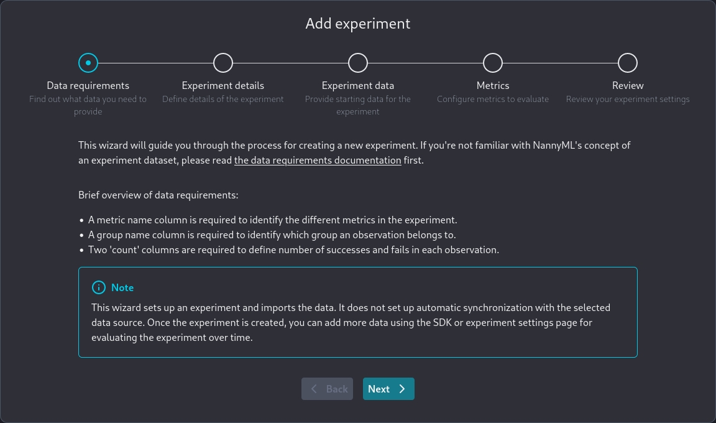Screen dimensions: 716x423
Task: Click the Review step circle
Action: [628, 63]
